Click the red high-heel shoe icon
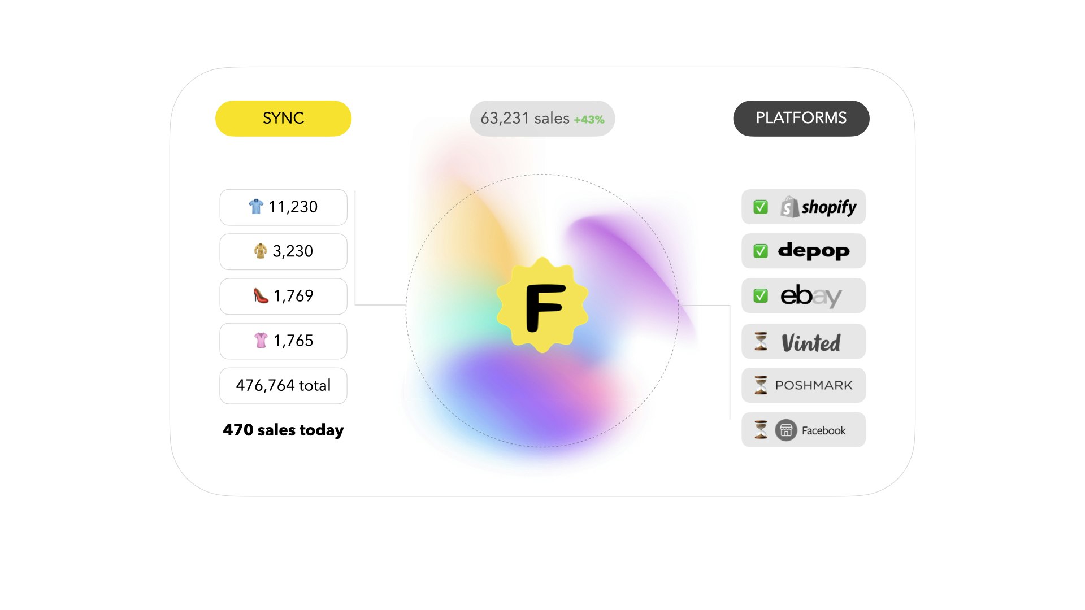1085x610 pixels. [x=261, y=295]
